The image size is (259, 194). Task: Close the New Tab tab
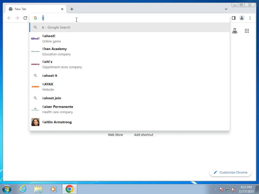tap(62, 9)
